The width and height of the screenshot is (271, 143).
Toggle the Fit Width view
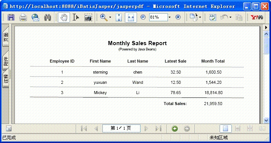(x=131, y=17)
